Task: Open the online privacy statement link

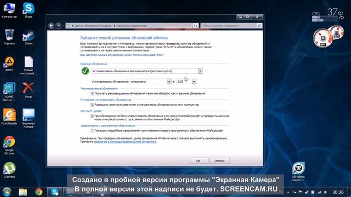Action: pos(124,142)
